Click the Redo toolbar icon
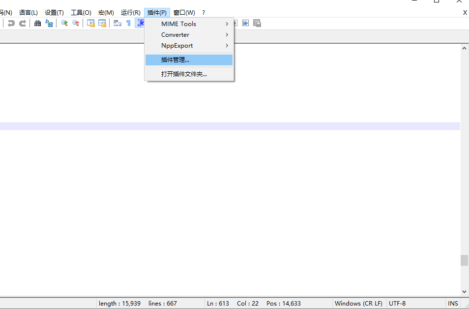This screenshot has width=469, height=309. (23, 23)
